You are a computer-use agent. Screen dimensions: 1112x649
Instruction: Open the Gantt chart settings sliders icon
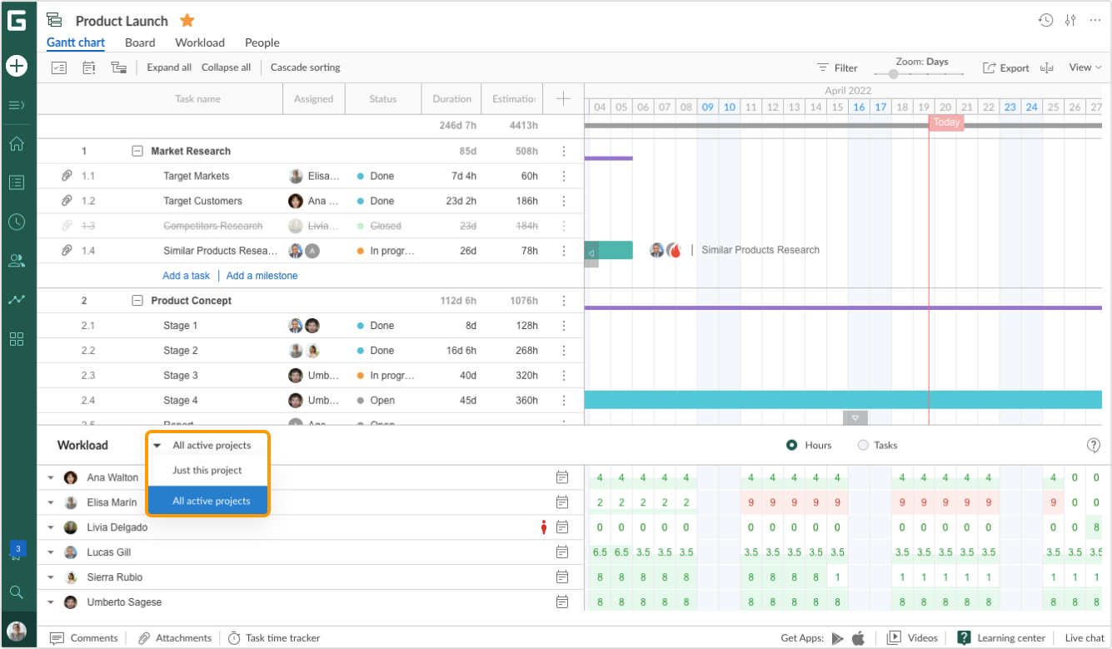click(x=1070, y=19)
